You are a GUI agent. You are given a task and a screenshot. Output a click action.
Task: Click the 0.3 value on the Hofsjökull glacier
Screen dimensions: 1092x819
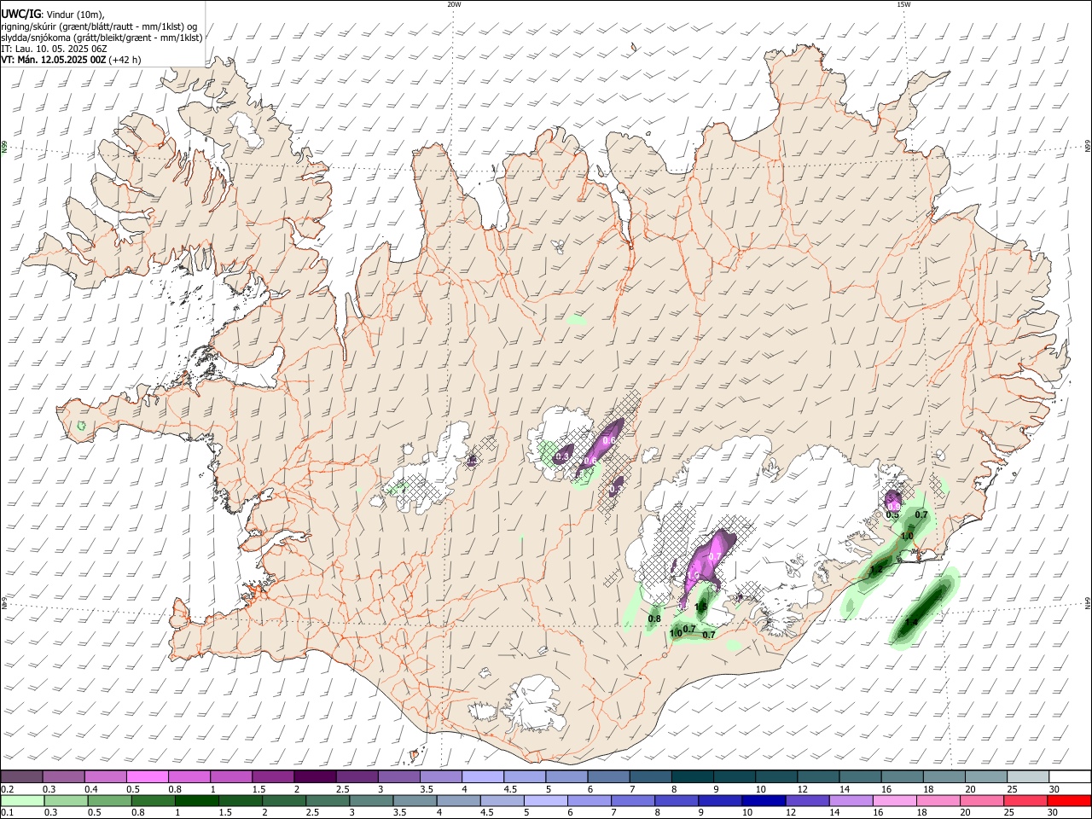(562, 457)
